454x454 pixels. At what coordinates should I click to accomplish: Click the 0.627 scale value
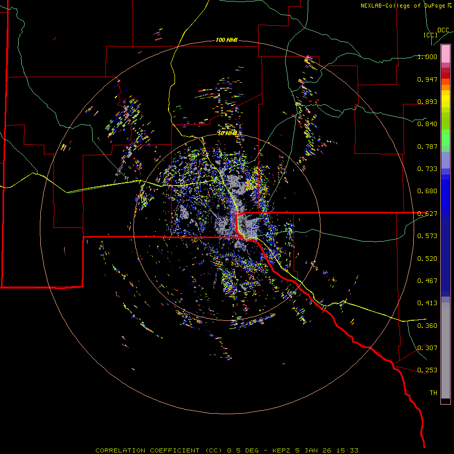point(427,214)
